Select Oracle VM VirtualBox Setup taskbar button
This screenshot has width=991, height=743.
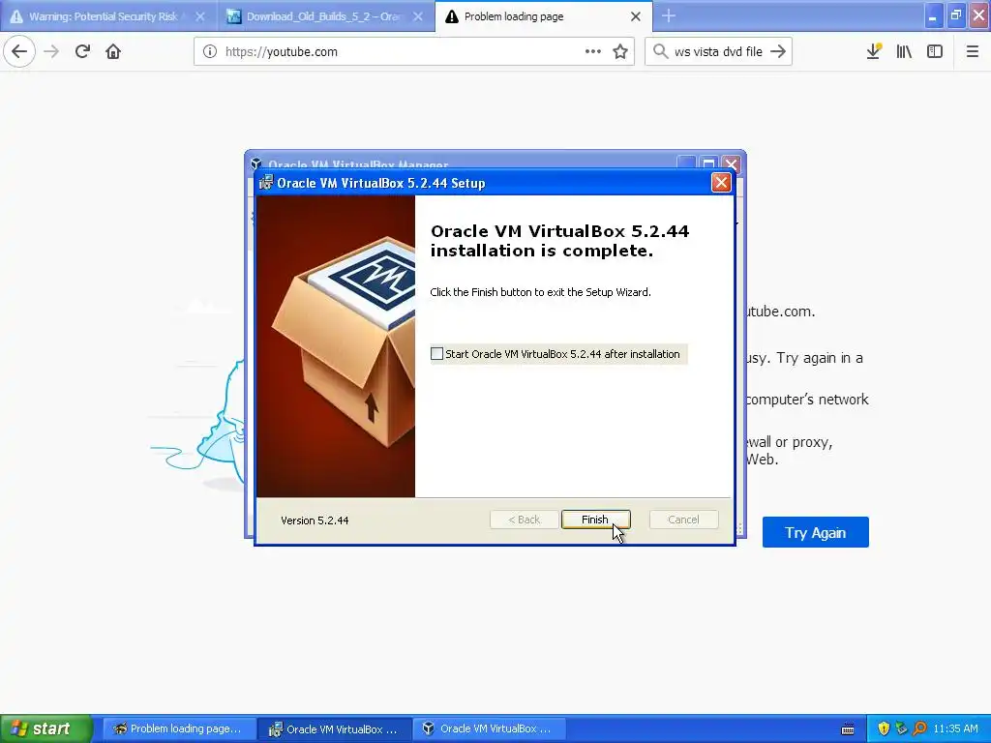pyautogui.click(x=334, y=728)
